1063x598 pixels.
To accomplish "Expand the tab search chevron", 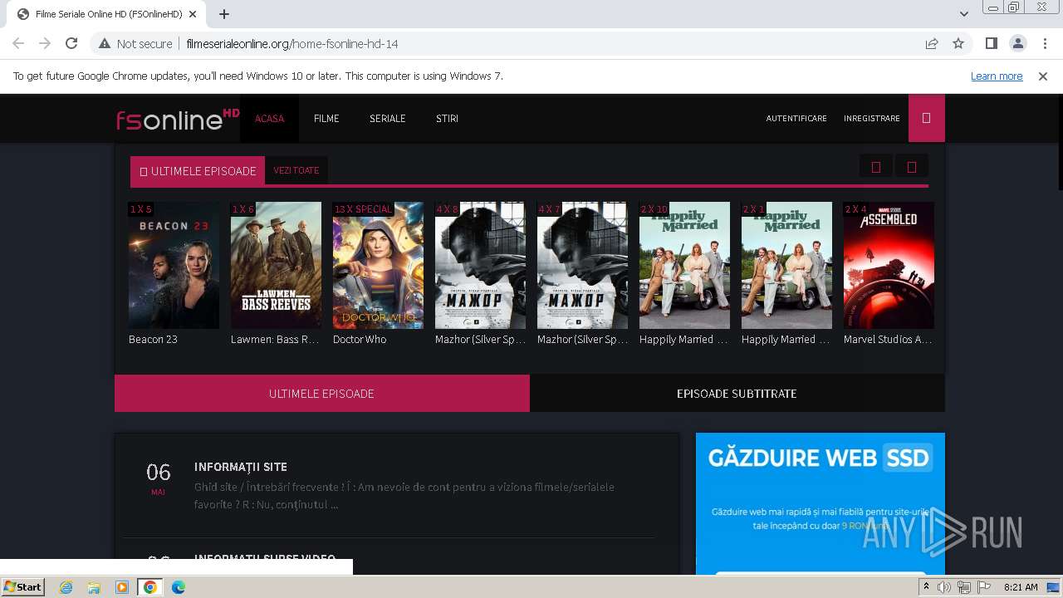I will (963, 14).
